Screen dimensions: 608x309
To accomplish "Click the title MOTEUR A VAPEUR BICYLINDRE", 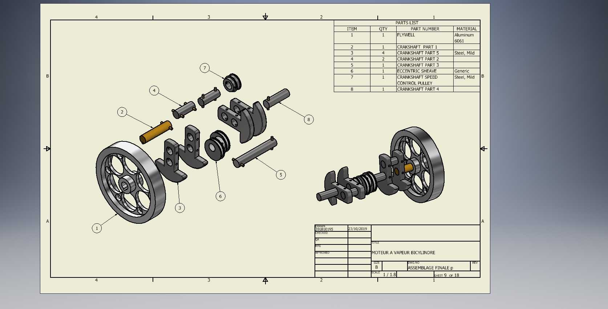I will coord(403,253).
